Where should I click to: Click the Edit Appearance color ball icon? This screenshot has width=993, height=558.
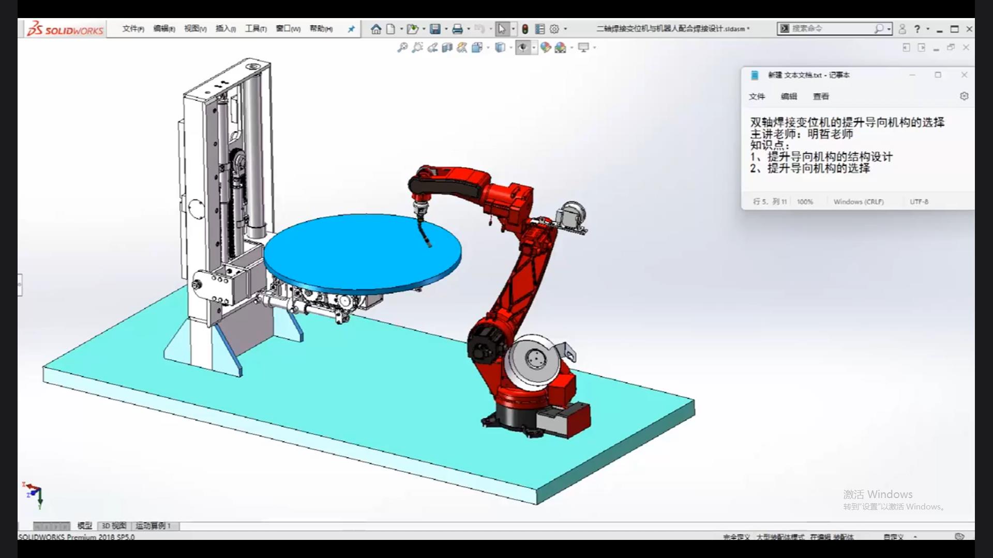(546, 48)
